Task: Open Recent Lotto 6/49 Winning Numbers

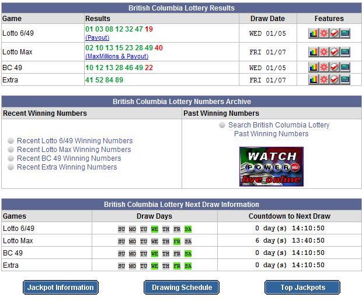Action: [x=75, y=140]
